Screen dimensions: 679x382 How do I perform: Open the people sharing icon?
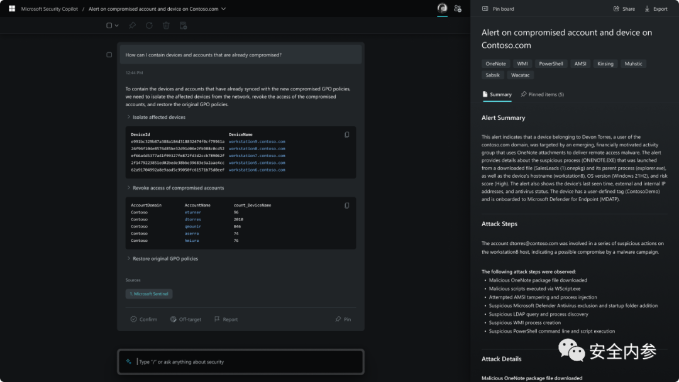[x=458, y=9]
